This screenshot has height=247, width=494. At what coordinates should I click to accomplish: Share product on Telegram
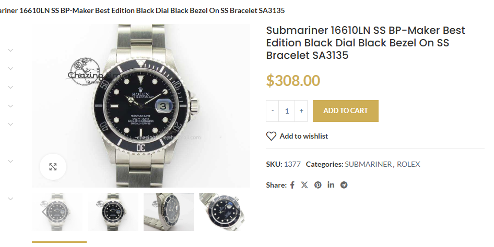point(344,185)
